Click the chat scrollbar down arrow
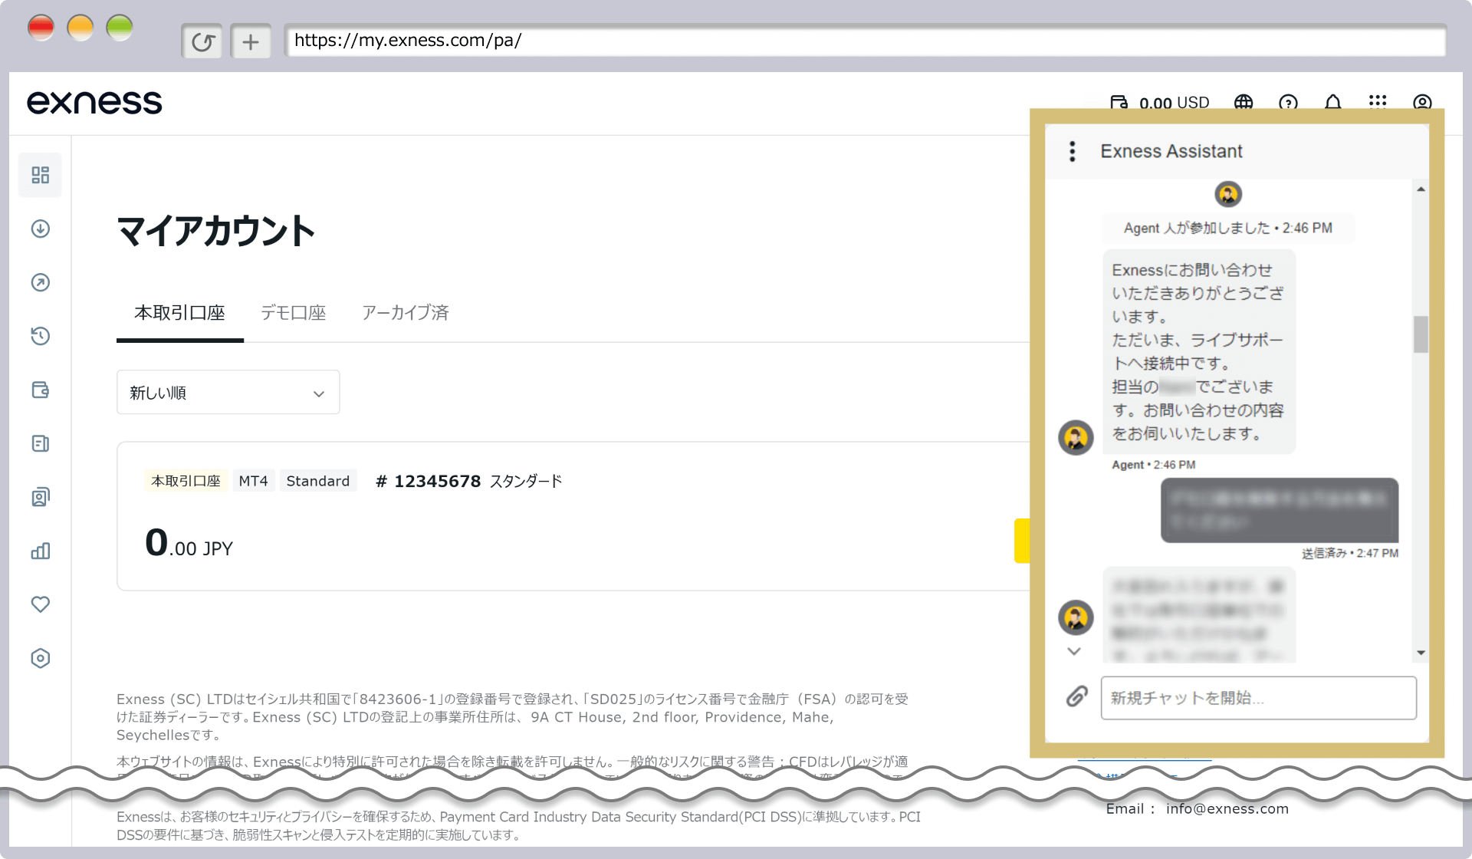The width and height of the screenshot is (1472, 859). (x=1421, y=653)
